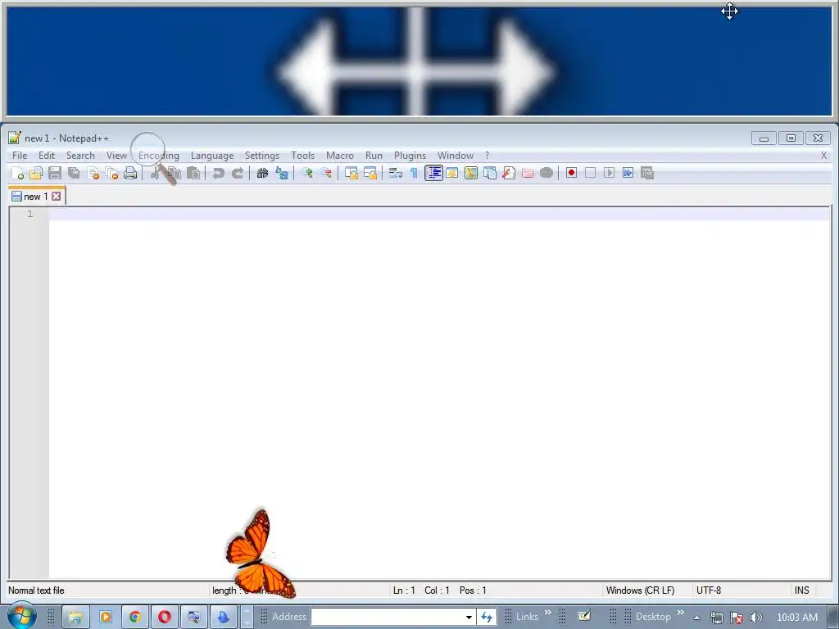839x629 pixels.
Task: Toggle word wrap toolbar button
Action: point(396,173)
